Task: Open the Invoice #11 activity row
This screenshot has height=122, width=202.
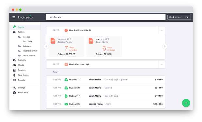Action: (x=106, y=80)
